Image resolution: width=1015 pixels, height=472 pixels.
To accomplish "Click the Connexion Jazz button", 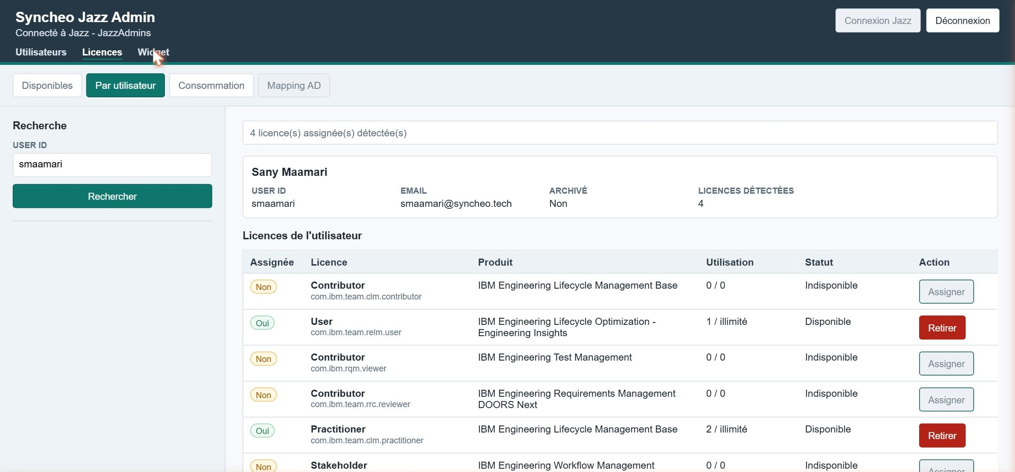I will point(878,21).
